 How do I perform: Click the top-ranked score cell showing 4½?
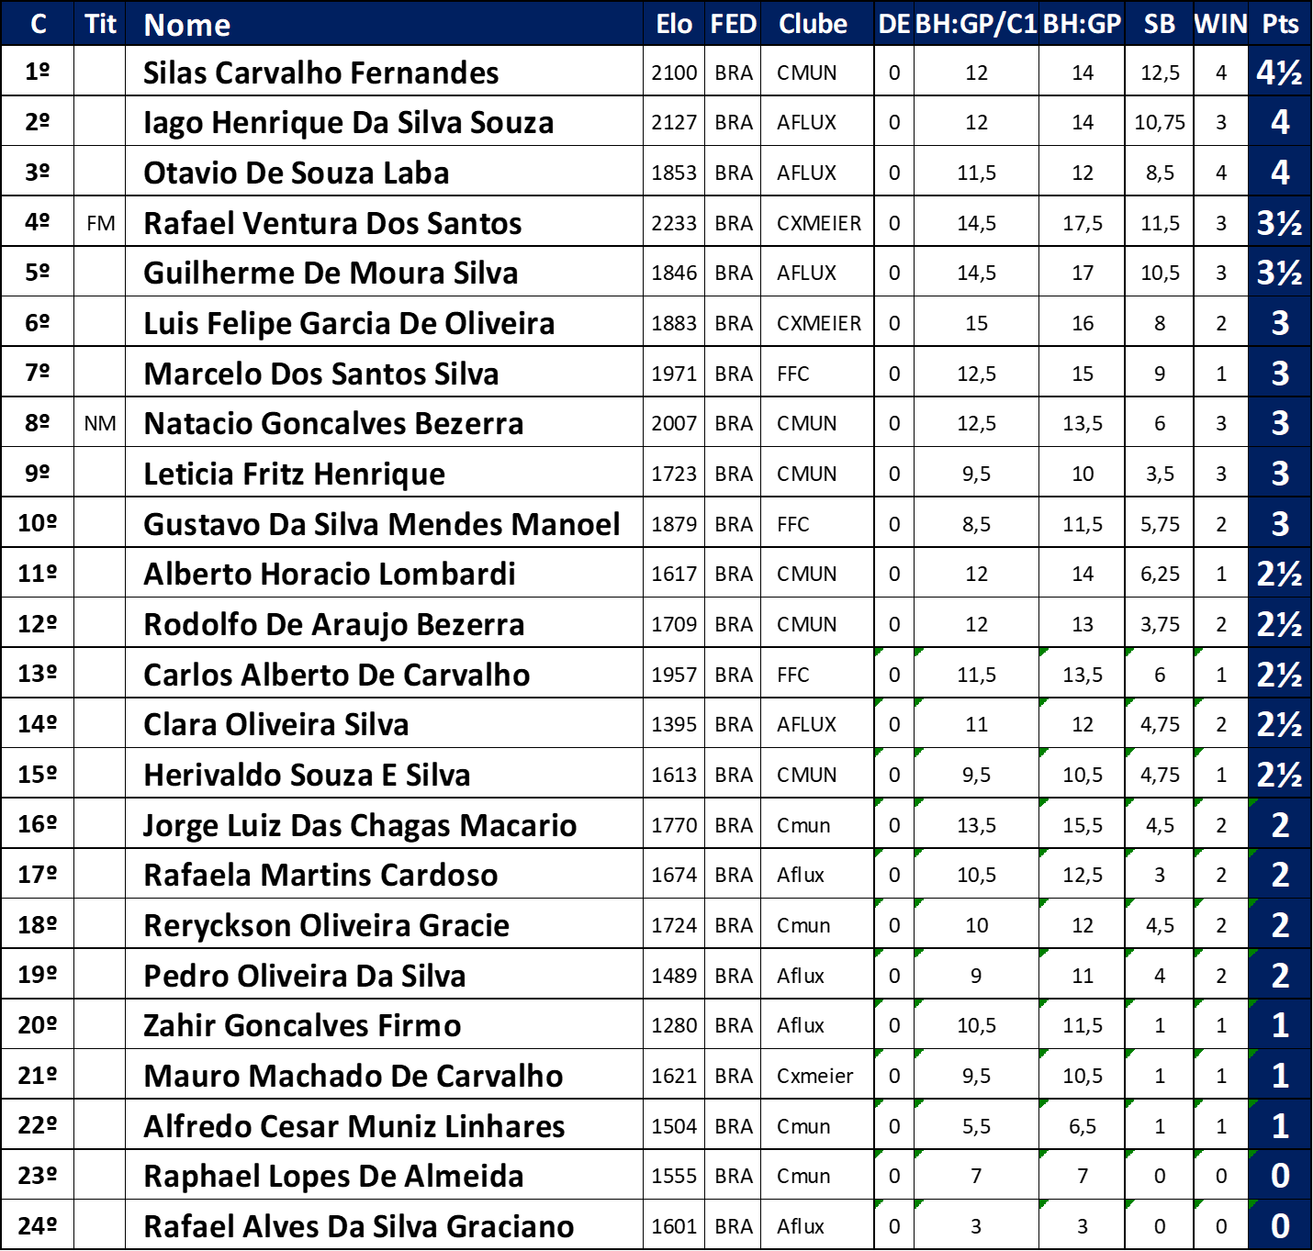(x=1280, y=72)
